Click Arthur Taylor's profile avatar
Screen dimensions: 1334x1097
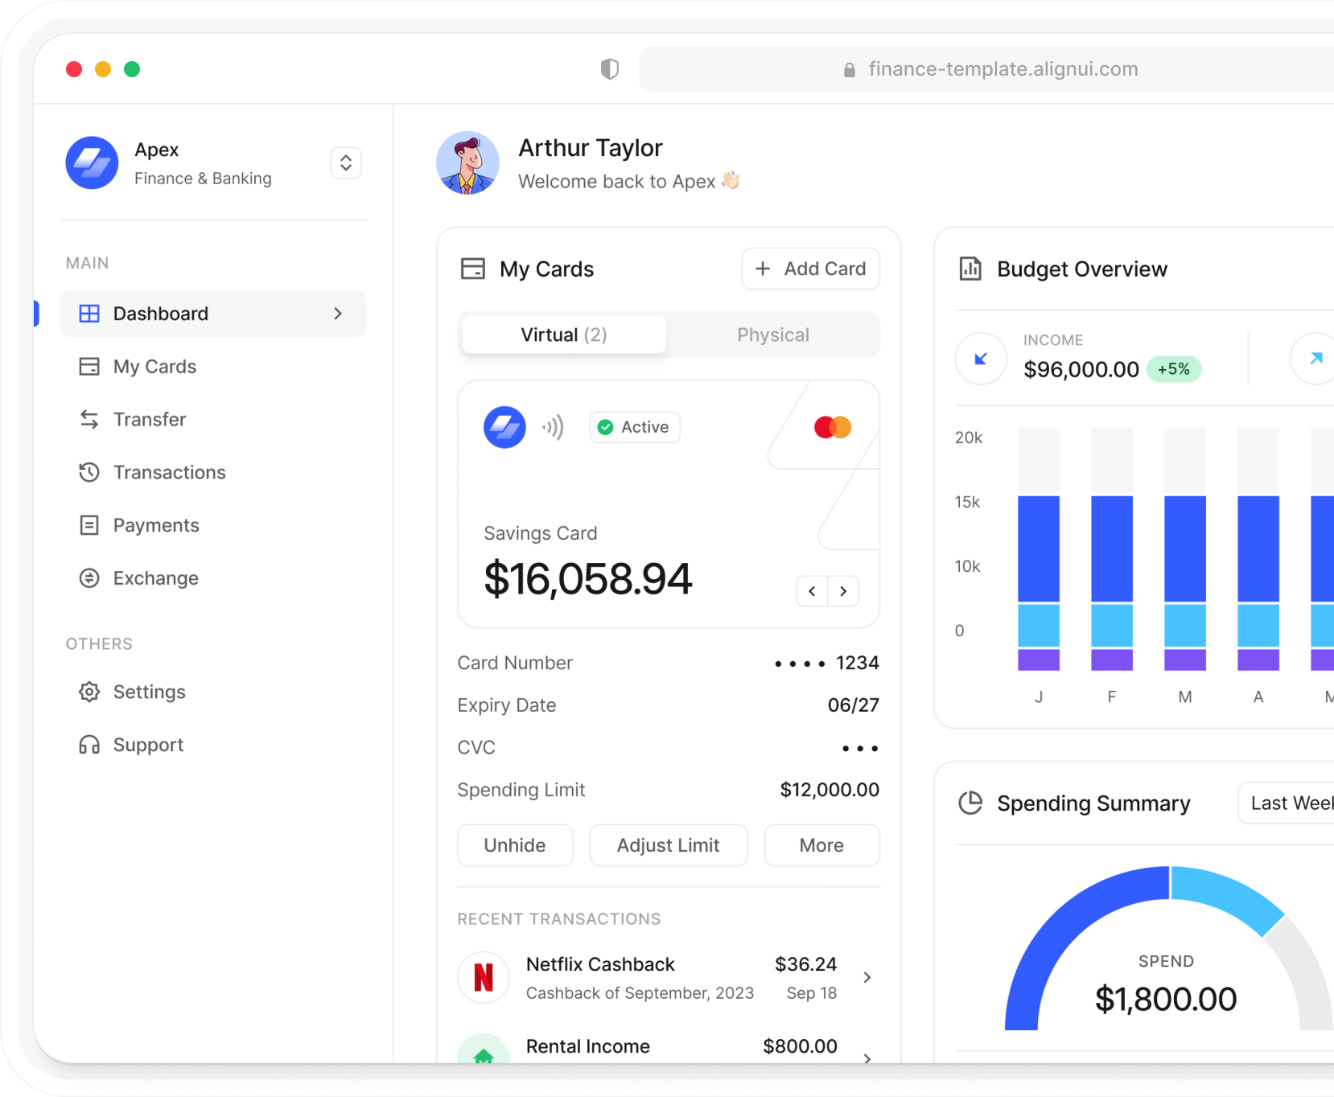click(x=467, y=163)
